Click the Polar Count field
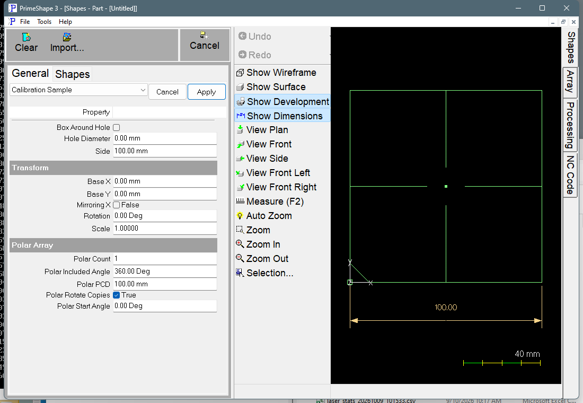Viewport: 583px width, 403px height. [x=165, y=259]
